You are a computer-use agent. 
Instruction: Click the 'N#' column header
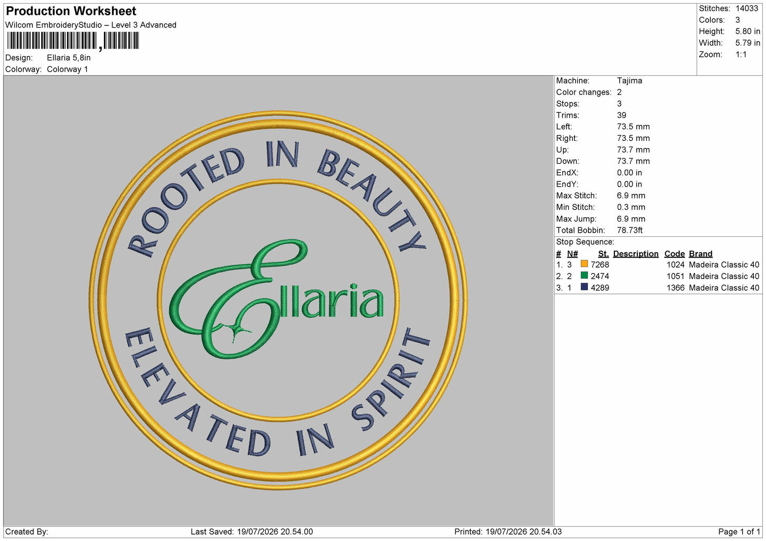click(573, 254)
